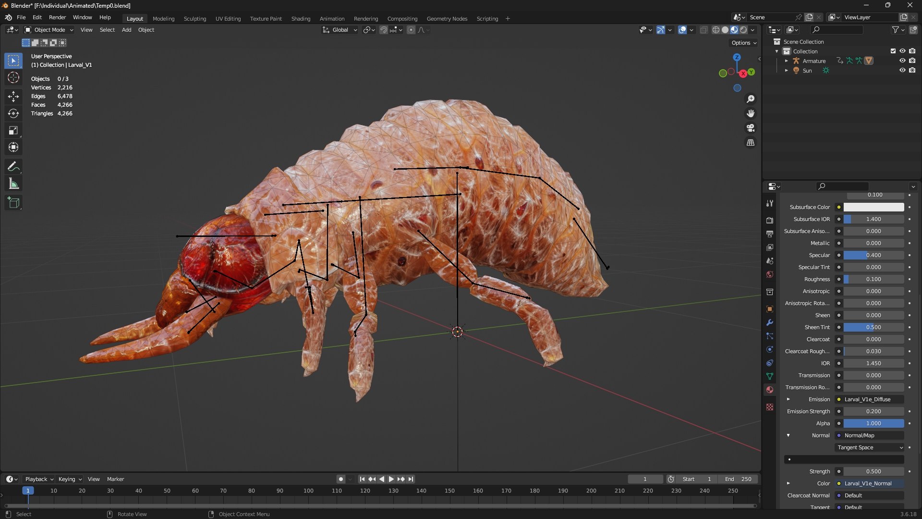Switch to Shading workspace tab

[x=301, y=19]
